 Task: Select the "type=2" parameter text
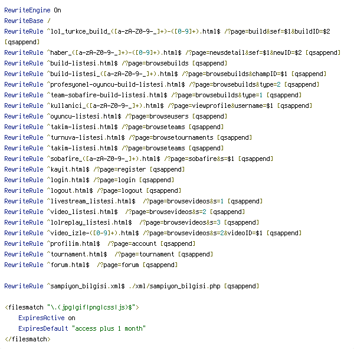click(x=270, y=85)
